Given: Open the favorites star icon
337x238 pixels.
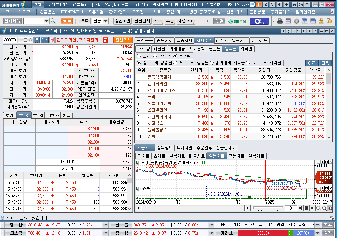Looking at the screenshot, I should click(x=329, y=21).
